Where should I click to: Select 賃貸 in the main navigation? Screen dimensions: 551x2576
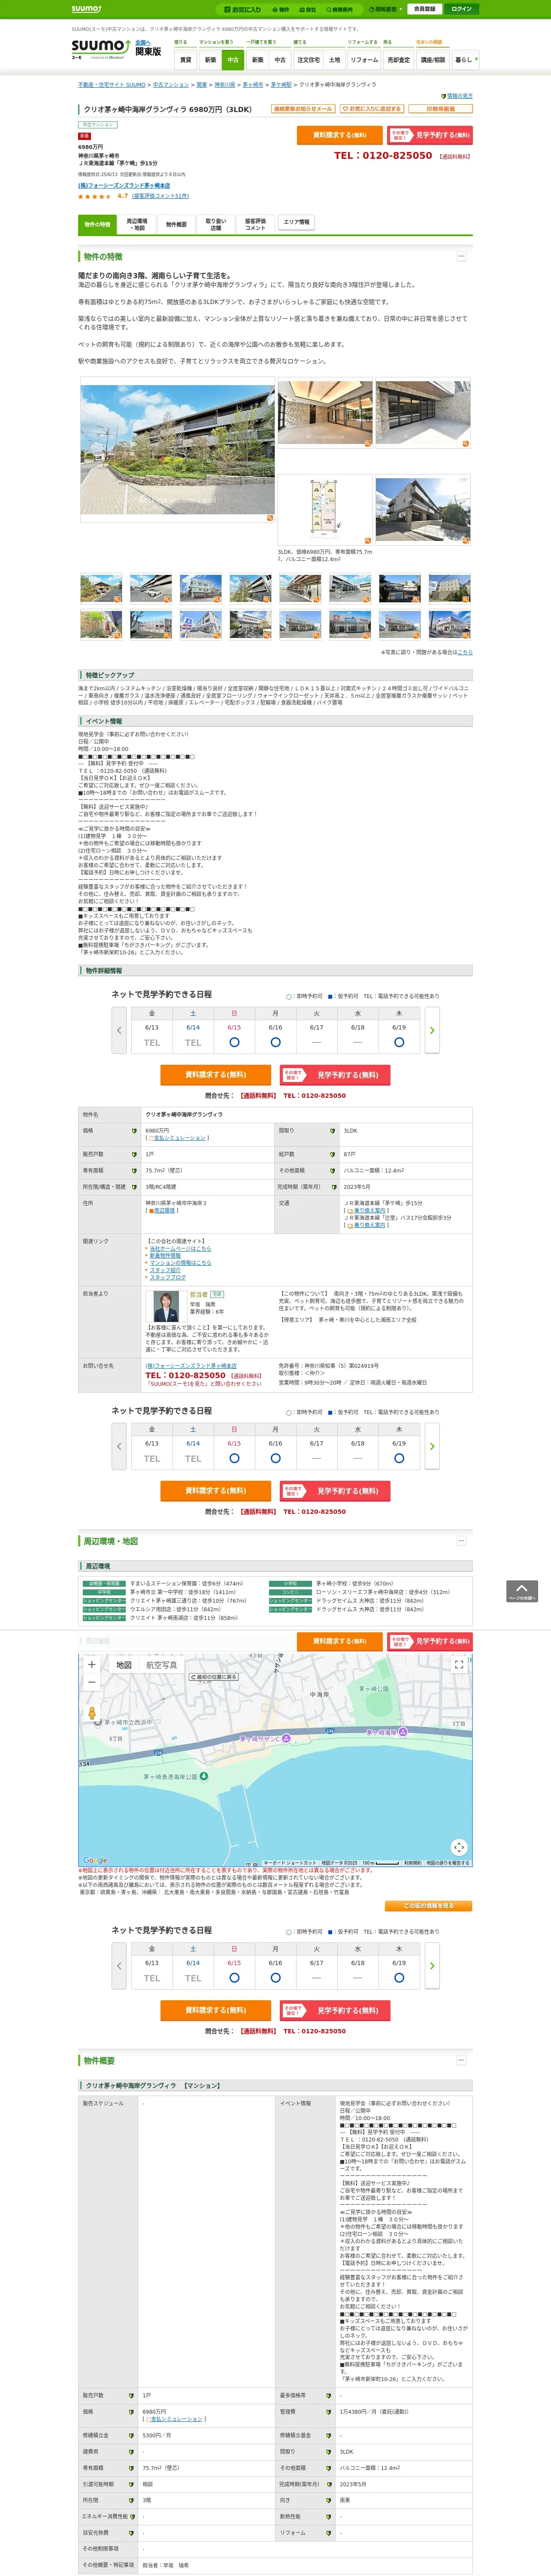pyautogui.click(x=185, y=60)
